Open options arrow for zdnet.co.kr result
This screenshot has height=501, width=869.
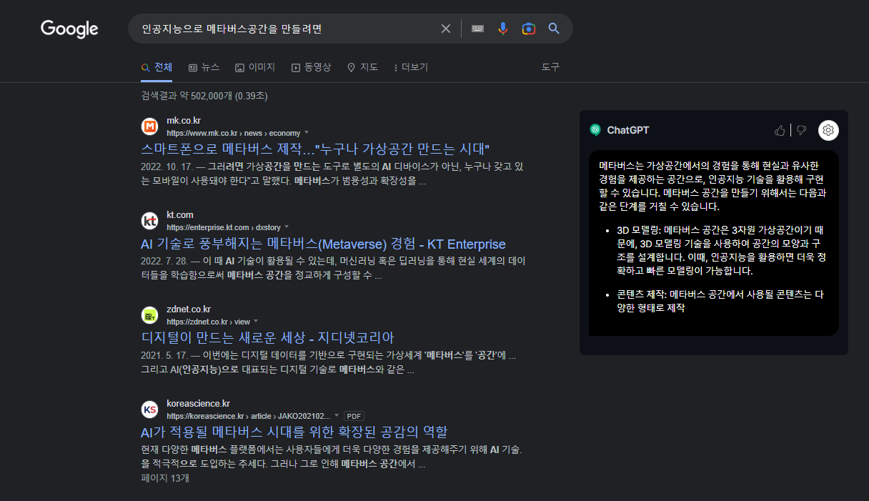256,322
